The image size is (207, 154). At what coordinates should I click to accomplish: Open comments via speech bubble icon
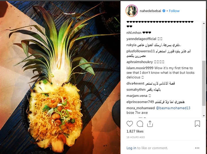[140, 124]
